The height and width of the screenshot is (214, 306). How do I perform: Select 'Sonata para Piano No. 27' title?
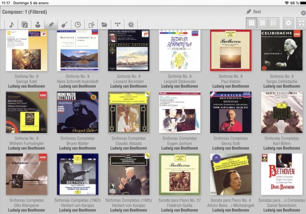point(180,200)
